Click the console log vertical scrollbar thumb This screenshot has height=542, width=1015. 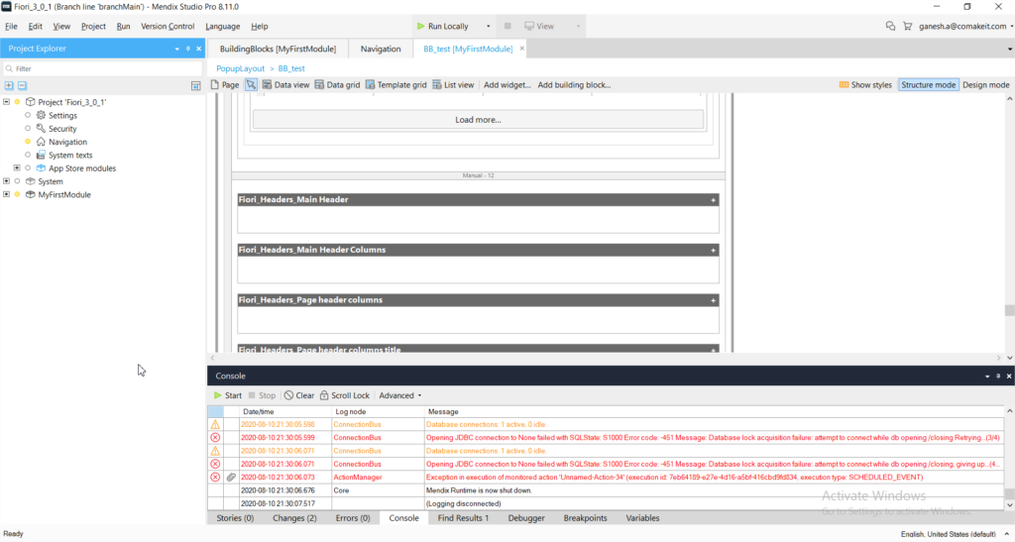(1009, 494)
